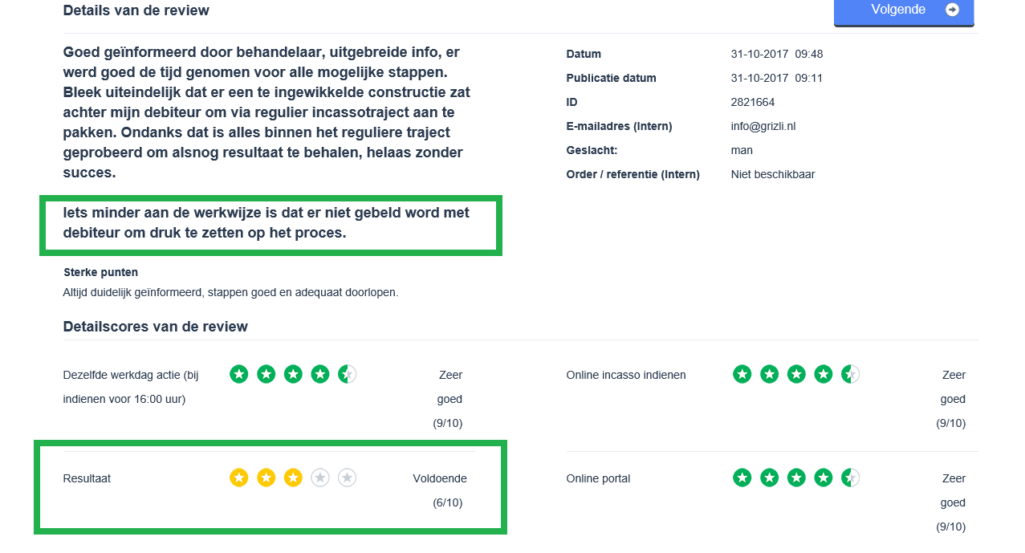Viewport: 1025px width, 553px height.
Task: Click the 'Sterke punten' label
Action: point(100,272)
